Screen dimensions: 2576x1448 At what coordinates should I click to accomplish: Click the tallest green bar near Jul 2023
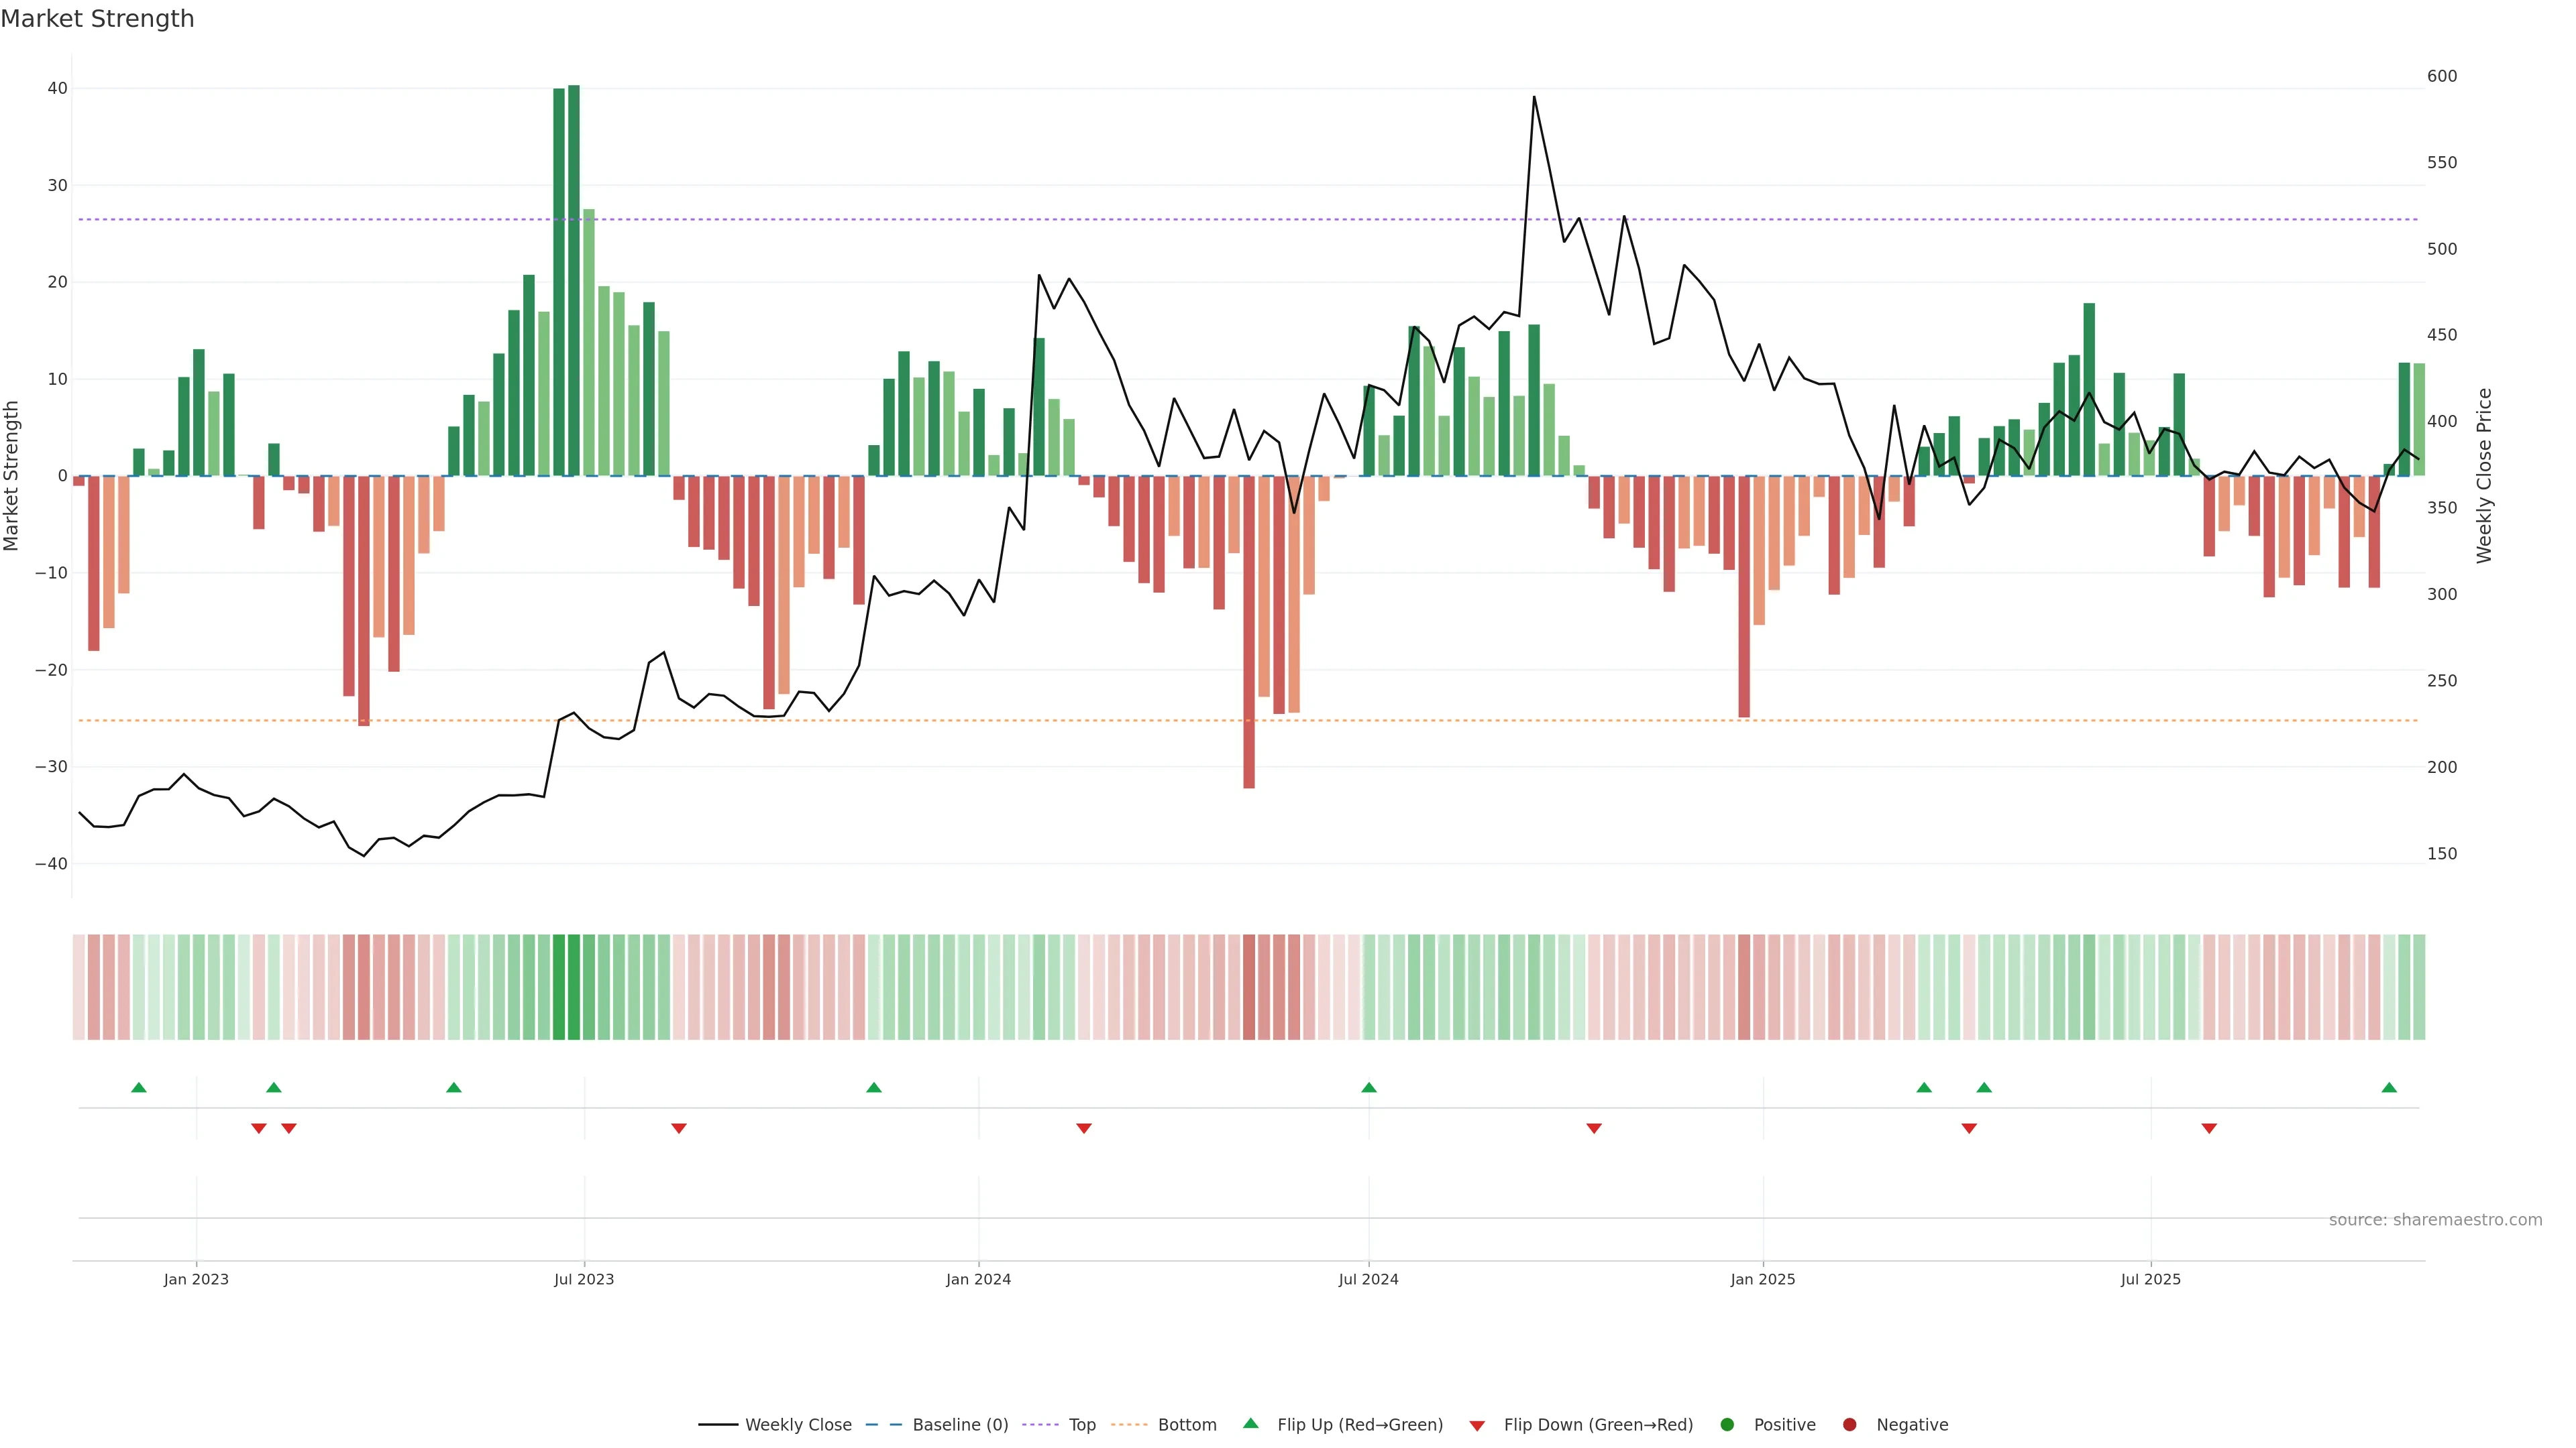[x=574, y=280]
